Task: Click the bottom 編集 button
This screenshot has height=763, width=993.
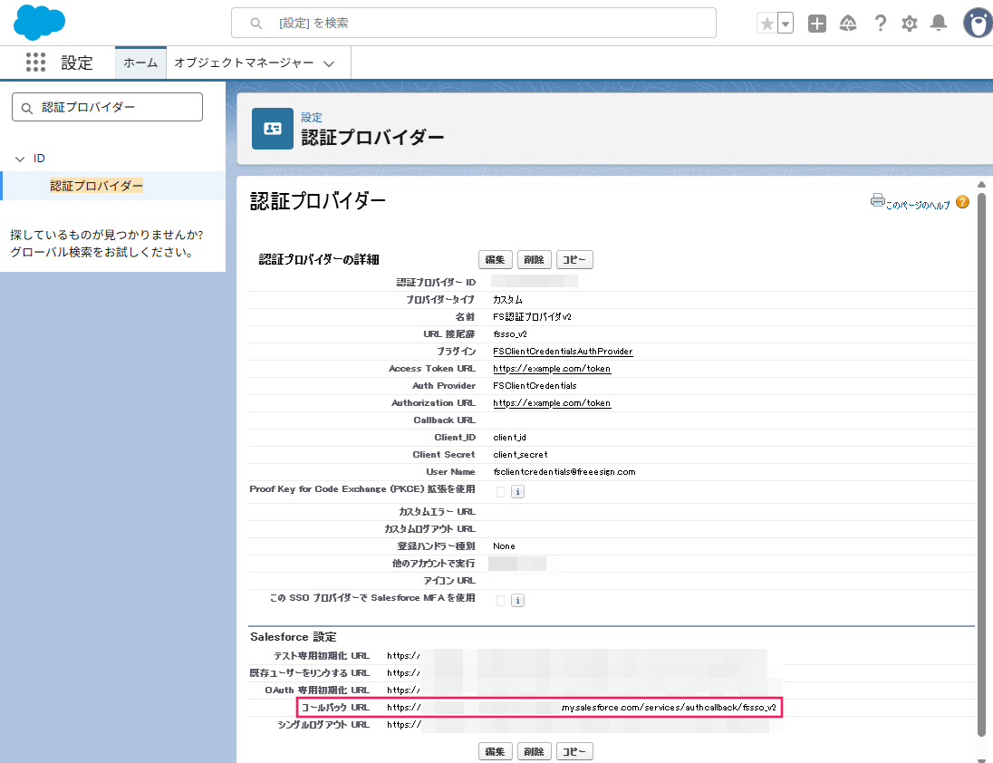Action: 496,751
